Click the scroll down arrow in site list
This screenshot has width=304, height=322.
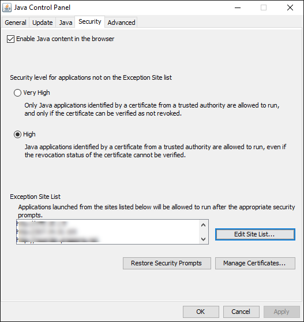[203, 239]
